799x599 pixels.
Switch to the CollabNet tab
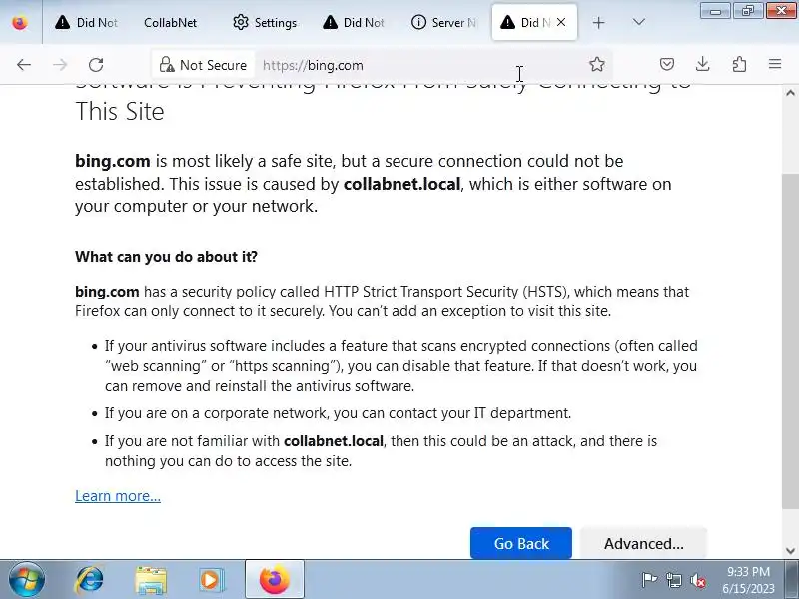pyautogui.click(x=170, y=22)
